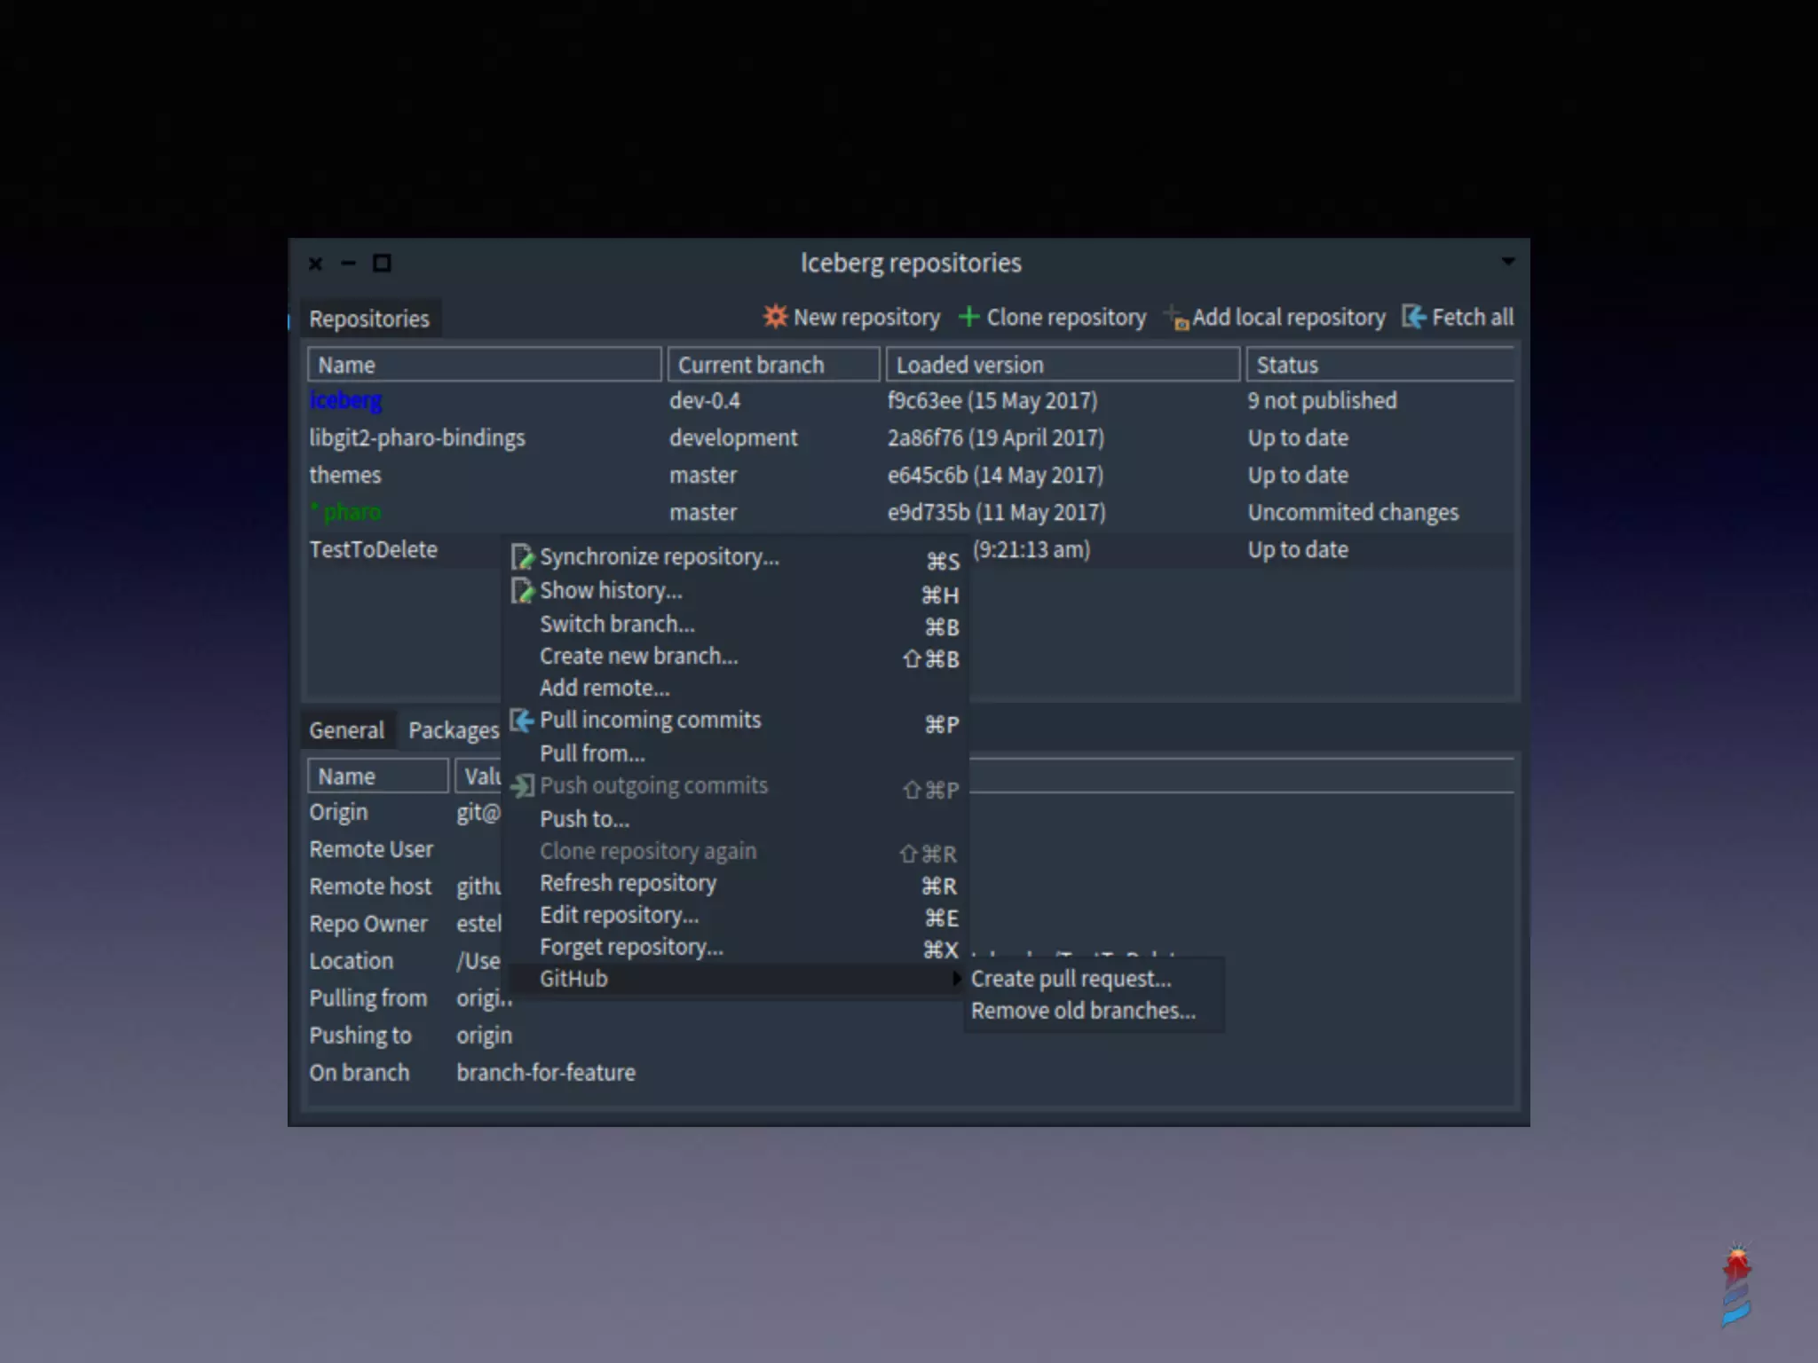The height and width of the screenshot is (1363, 1818).
Task: Open the window menu dropdown arrow
Action: [1507, 262]
